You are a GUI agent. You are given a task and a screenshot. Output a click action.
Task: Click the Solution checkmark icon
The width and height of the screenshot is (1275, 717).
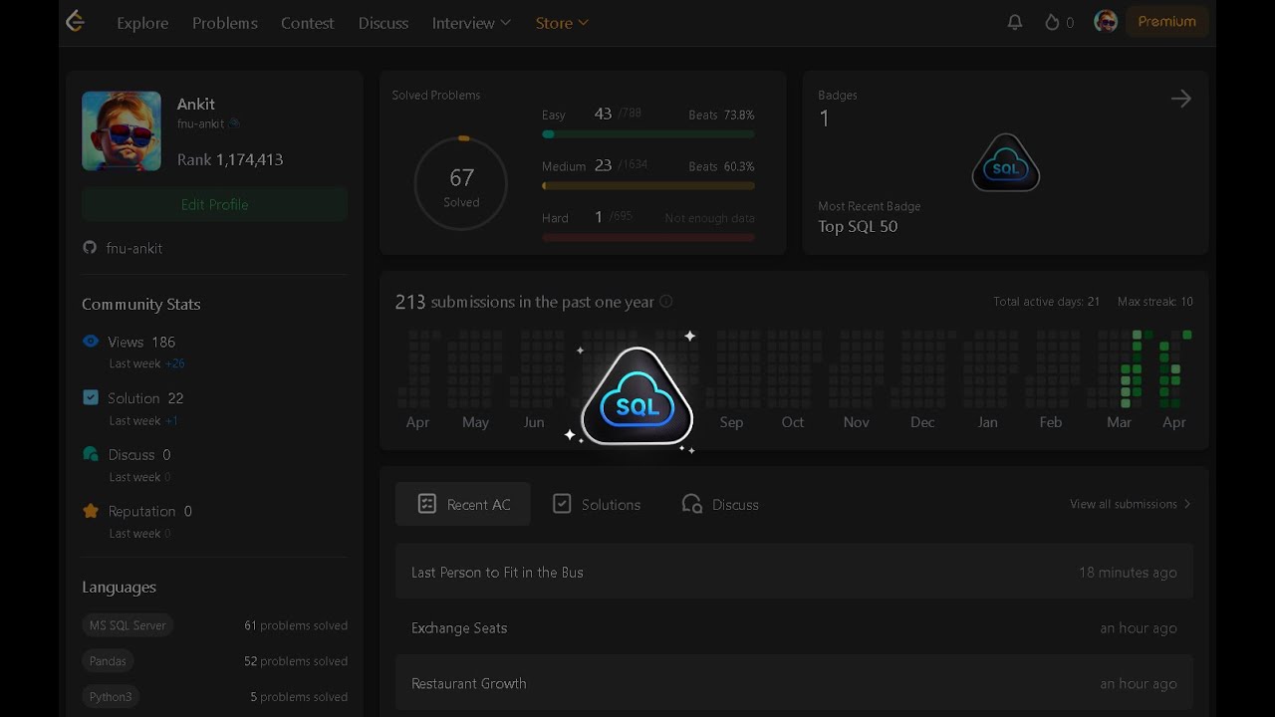pyautogui.click(x=91, y=397)
